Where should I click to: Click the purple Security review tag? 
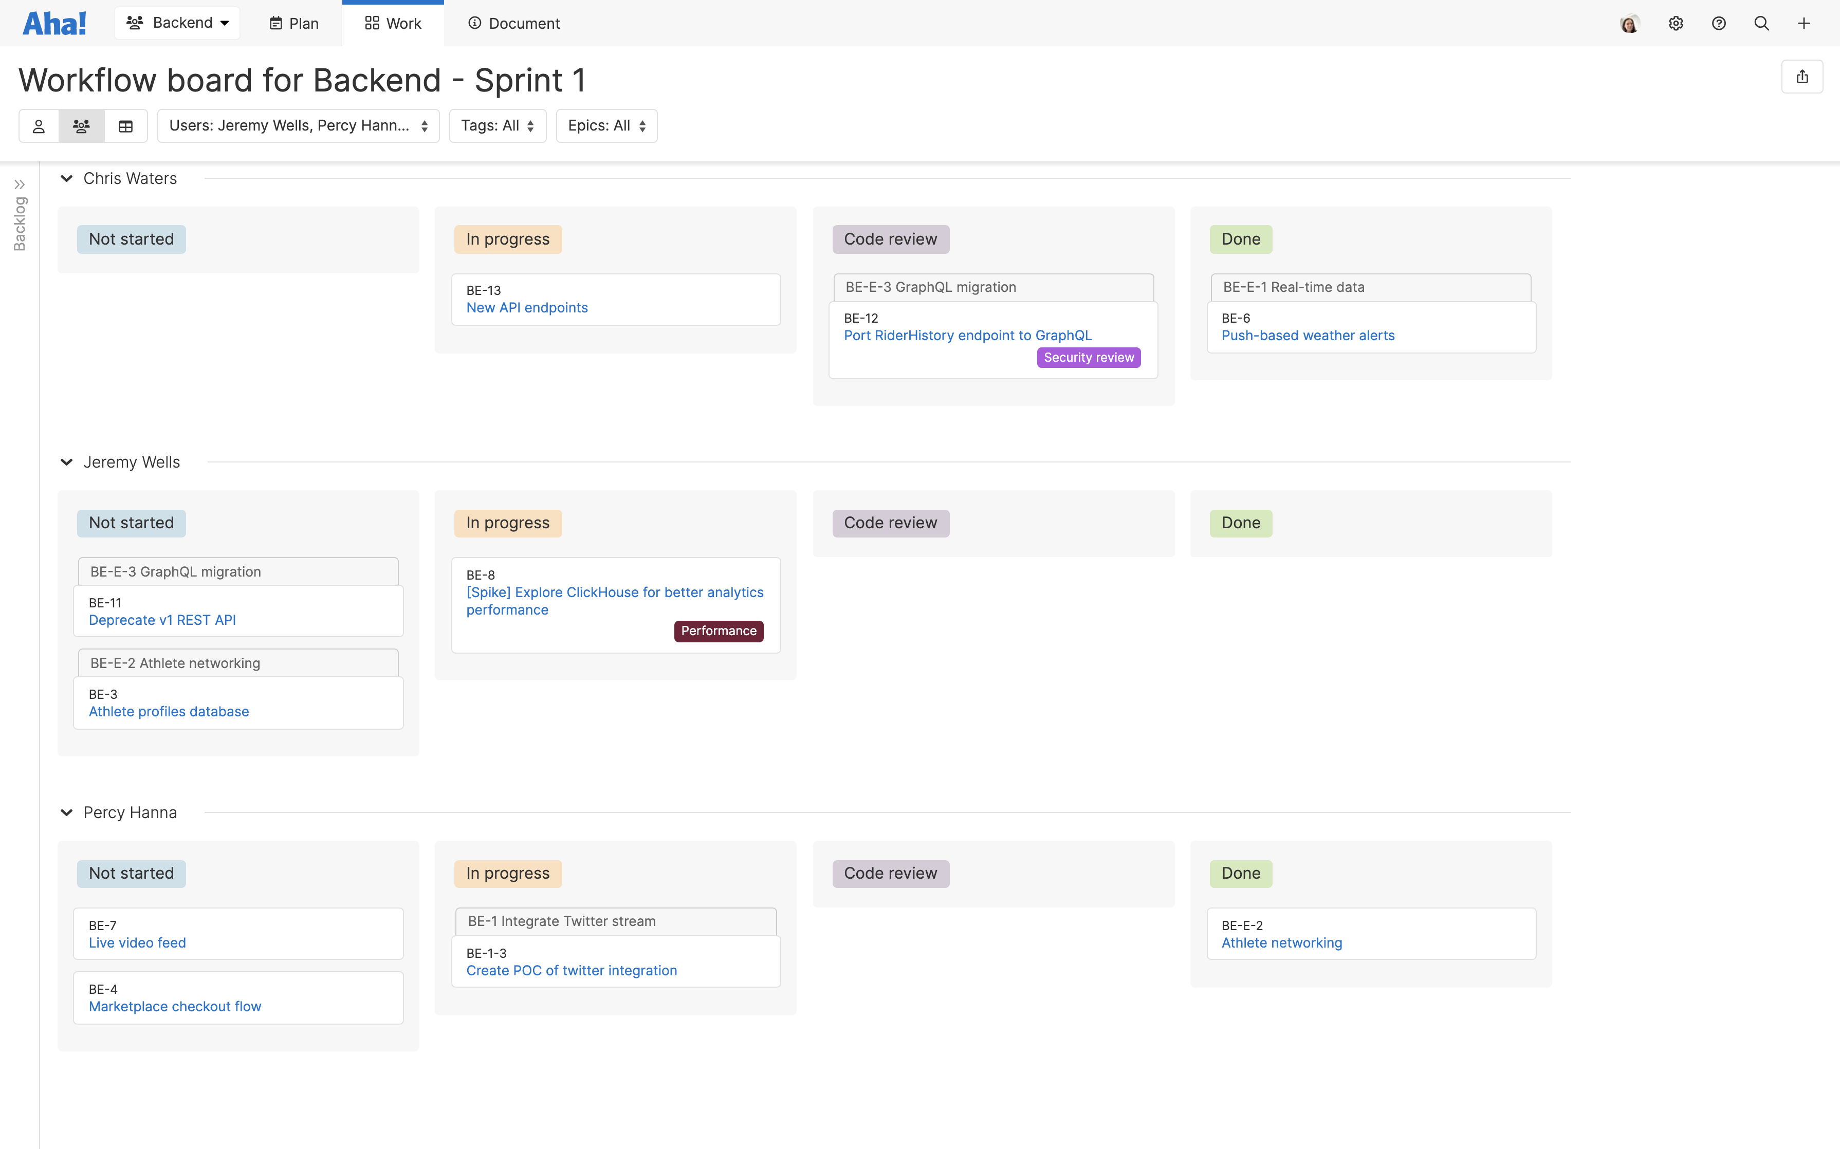coord(1089,357)
